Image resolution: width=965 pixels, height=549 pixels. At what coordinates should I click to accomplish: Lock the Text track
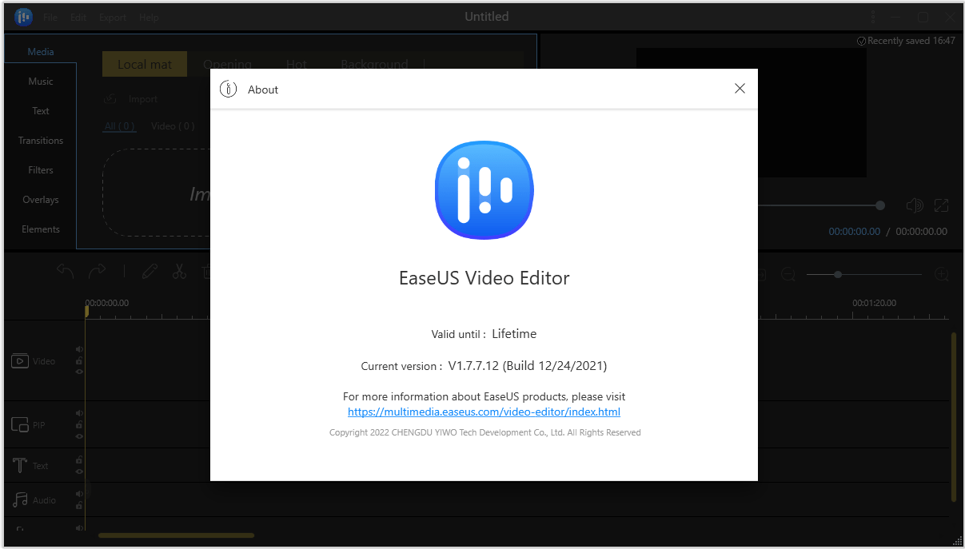pos(79,460)
